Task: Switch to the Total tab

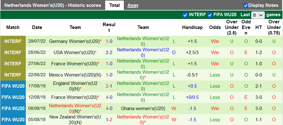Action: [115, 5]
